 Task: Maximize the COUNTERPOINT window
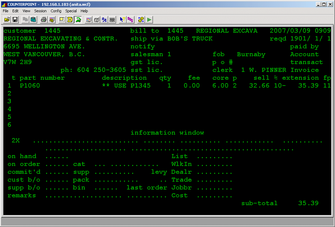tap(324, 4)
